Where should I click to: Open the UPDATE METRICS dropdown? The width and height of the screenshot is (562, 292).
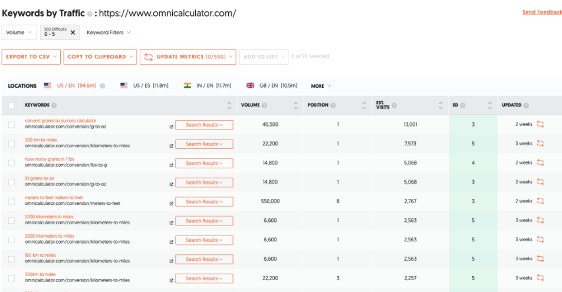tap(188, 57)
